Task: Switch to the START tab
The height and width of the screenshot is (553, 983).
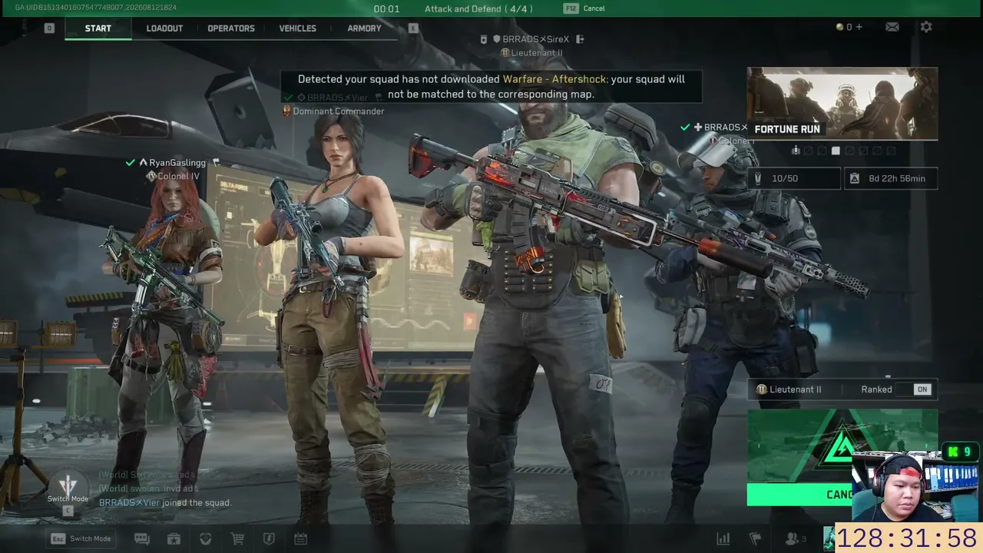Action: tap(98, 28)
